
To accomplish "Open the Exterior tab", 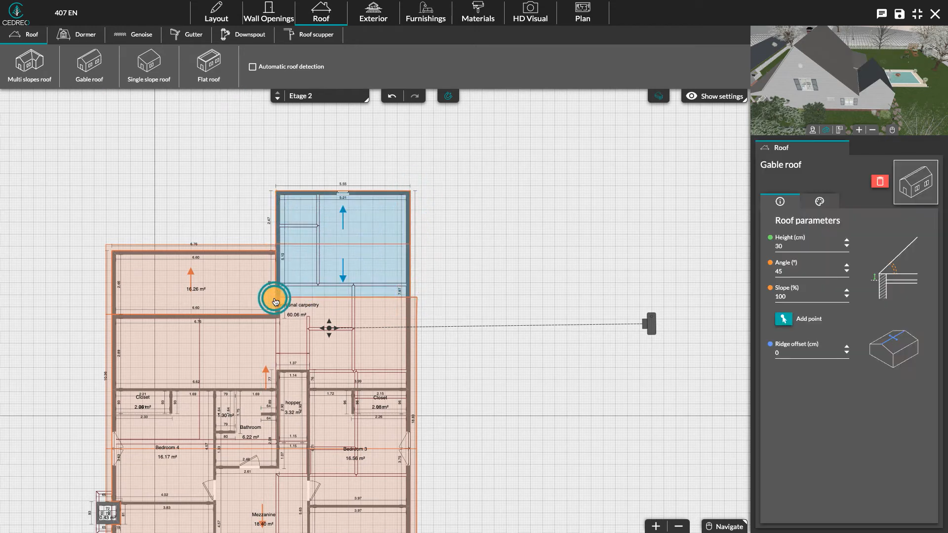I will coord(373,12).
